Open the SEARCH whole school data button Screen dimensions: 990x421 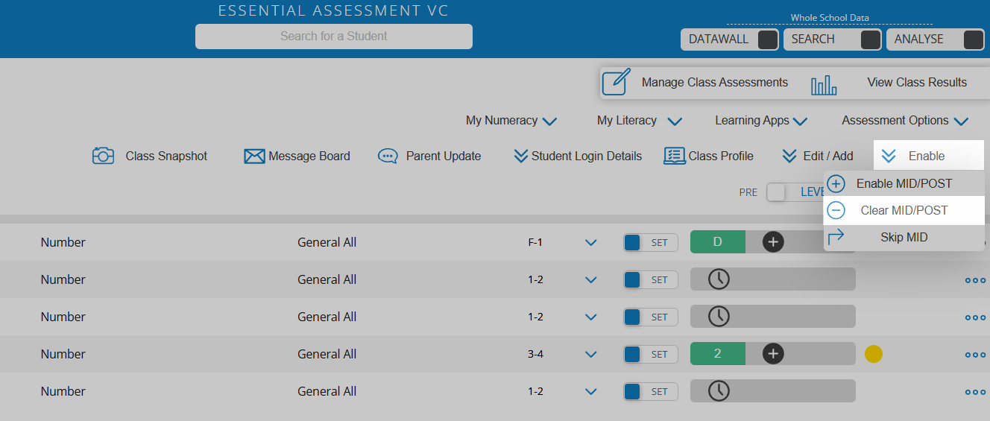click(x=833, y=39)
